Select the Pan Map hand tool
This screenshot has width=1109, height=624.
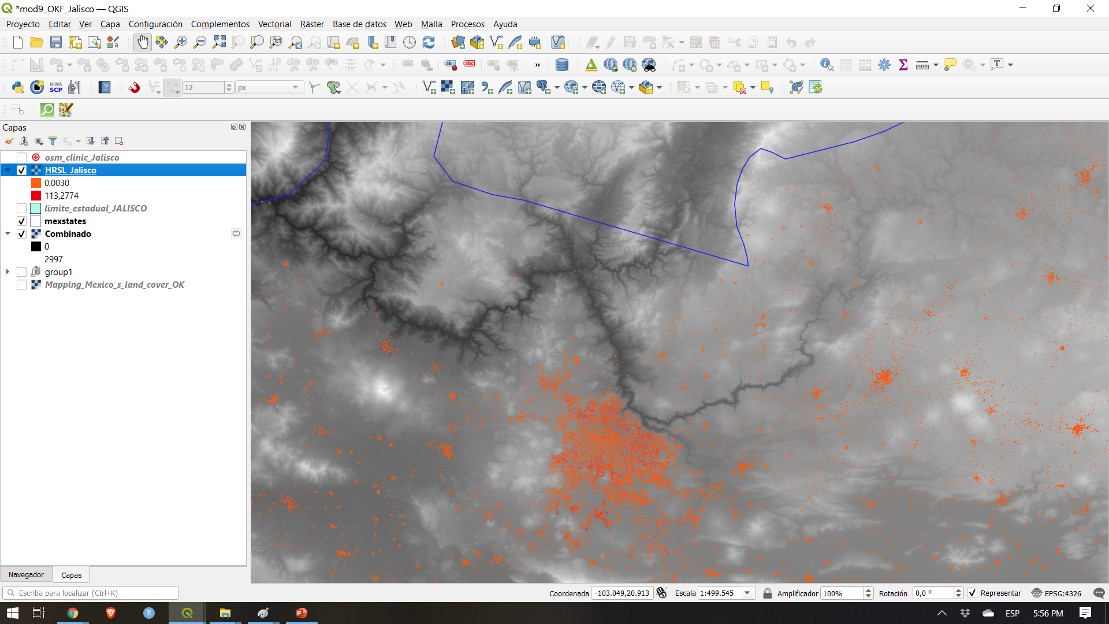142,42
